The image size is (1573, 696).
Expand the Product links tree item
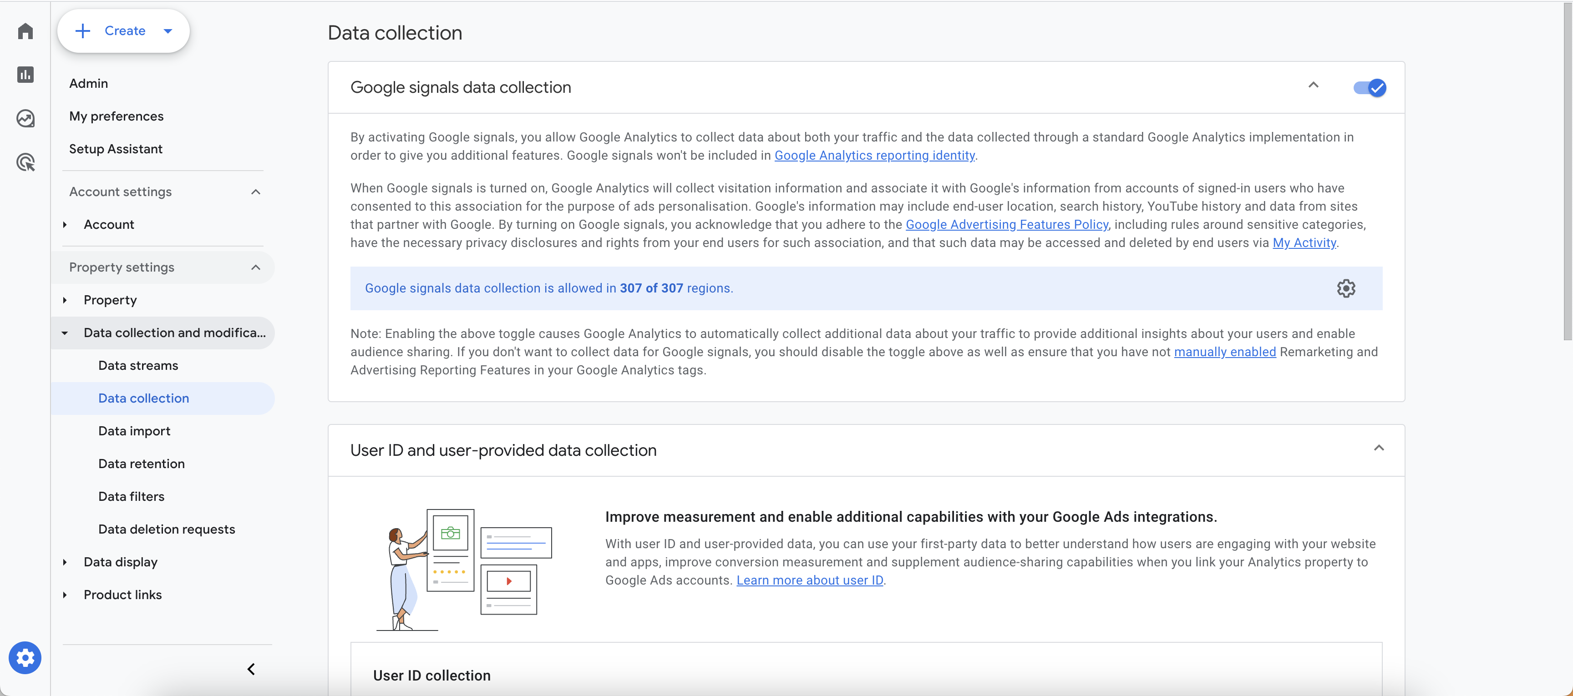[65, 595]
